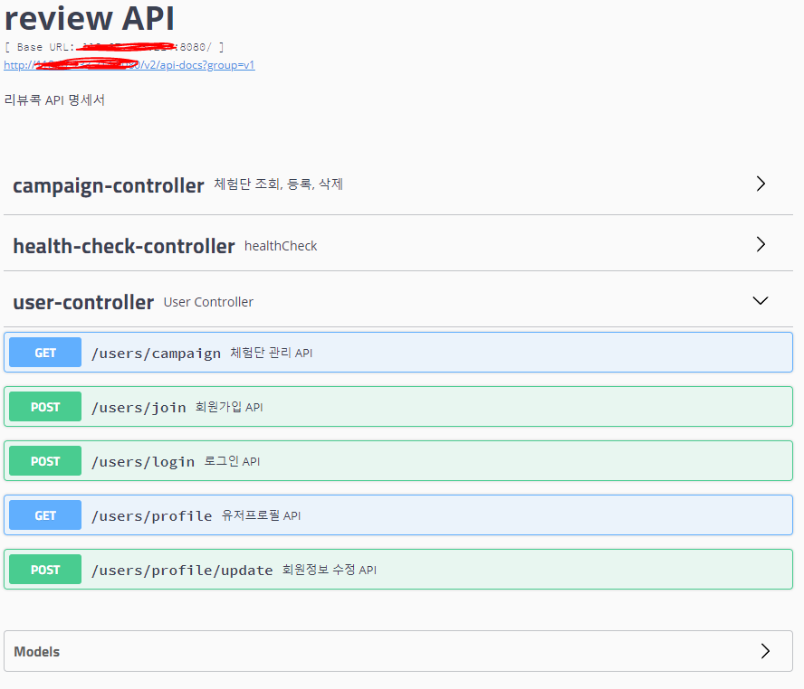Screen dimensions: 804x689
Task: Expand the health-check-controller section chevron
Action: [761, 244]
